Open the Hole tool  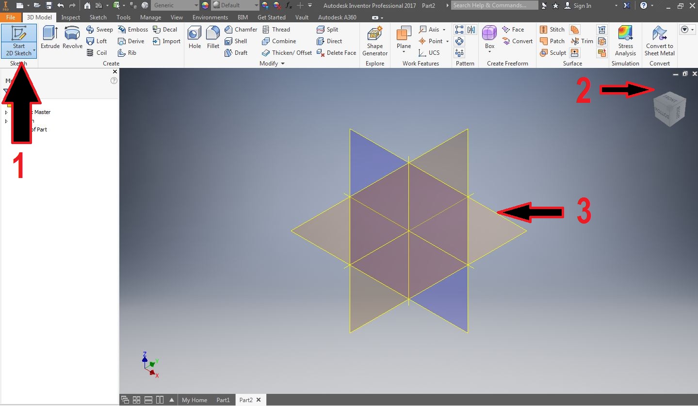click(194, 38)
